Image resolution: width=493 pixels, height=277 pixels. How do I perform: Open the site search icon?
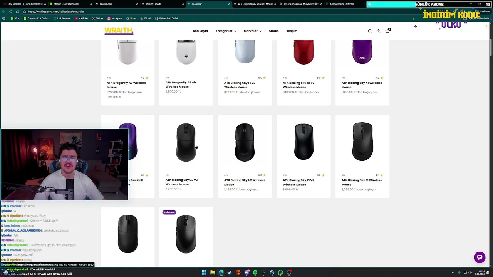pyautogui.click(x=370, y=31)
